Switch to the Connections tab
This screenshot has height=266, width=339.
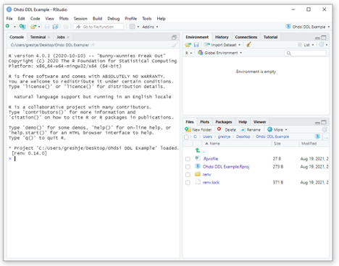pyautogui.click(x=246, y=37)
